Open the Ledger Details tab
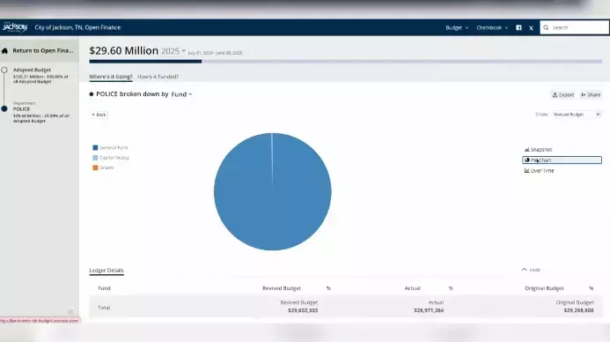 click(107, 271)
